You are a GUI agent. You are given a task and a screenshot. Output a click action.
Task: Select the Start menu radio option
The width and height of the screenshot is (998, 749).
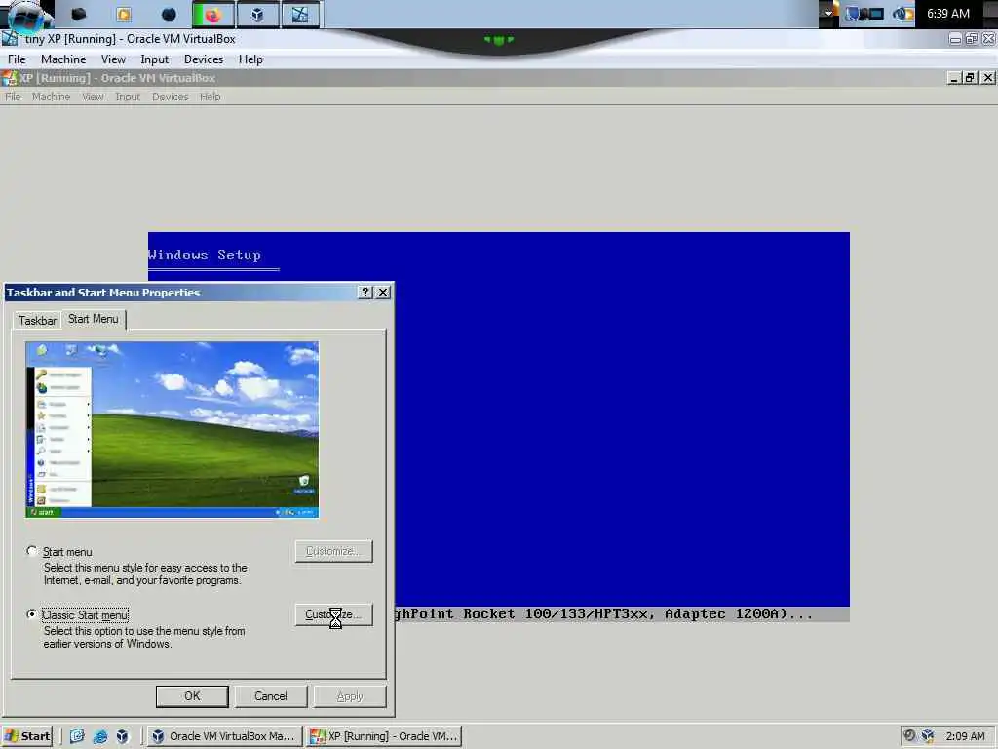click(31, 551)
